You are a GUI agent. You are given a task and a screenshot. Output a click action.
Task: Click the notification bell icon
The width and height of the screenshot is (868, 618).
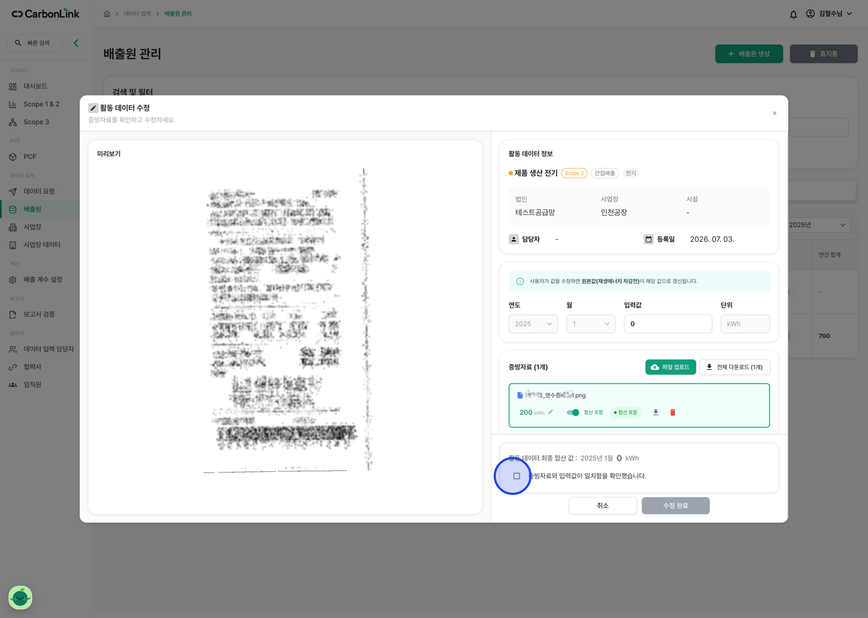(x=793, y=14)
